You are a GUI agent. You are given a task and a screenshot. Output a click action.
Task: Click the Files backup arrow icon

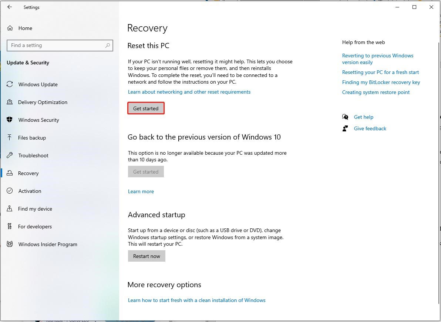[10, 137]
